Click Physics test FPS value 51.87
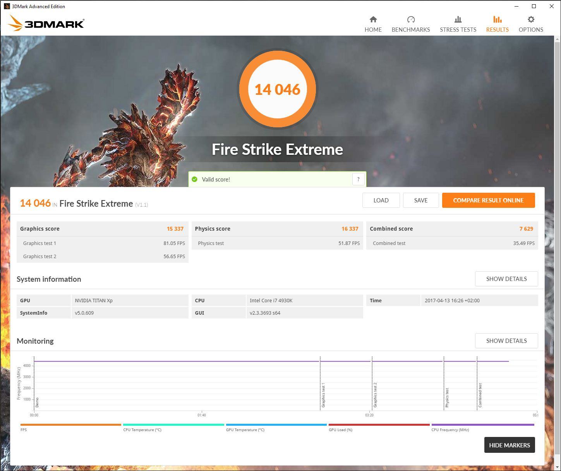561x471 pixels. tap(349, 243)
